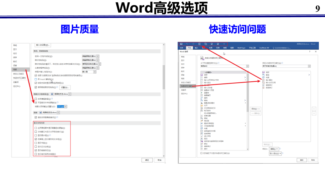The image size is (325, 178).
Task: Switch to the MathType ribbon tab
Action: (241, 48)
